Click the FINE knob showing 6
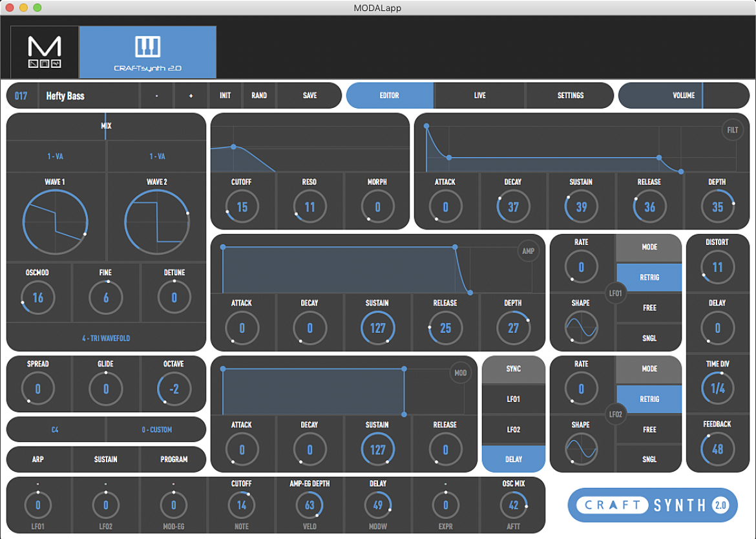This screenshot has width=756, height=539. [105, 297]
